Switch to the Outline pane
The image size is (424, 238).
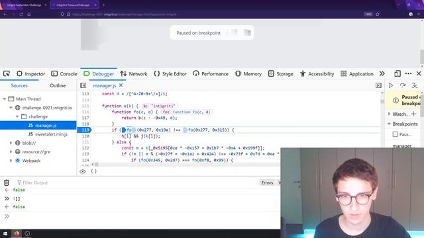(58, 85)
